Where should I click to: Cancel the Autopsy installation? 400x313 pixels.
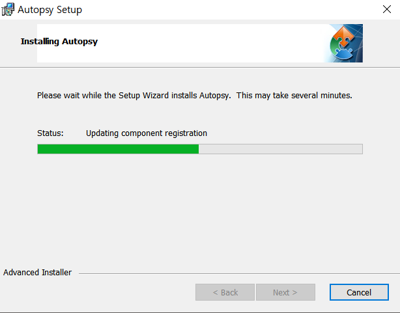(x=359, y=292)
